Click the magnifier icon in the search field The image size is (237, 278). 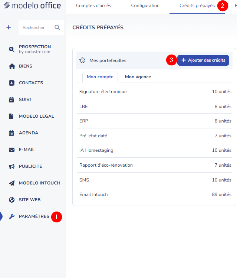pyautogui.click(x=57, y=27)
